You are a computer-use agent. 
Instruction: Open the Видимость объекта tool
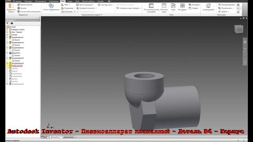pyautogui.click(x=11, y=8)
